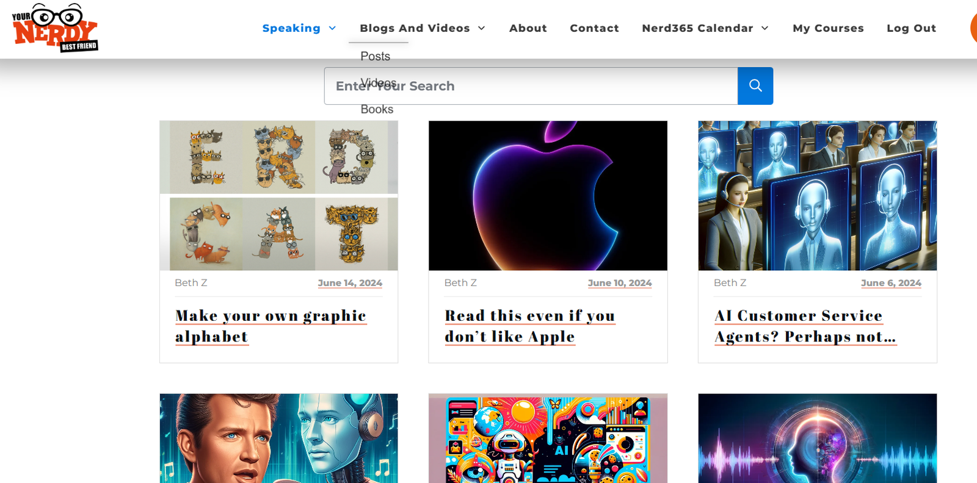977x483 pixels.
Task: Select Posts in the dropdown submenu
Action: (375, 56)
